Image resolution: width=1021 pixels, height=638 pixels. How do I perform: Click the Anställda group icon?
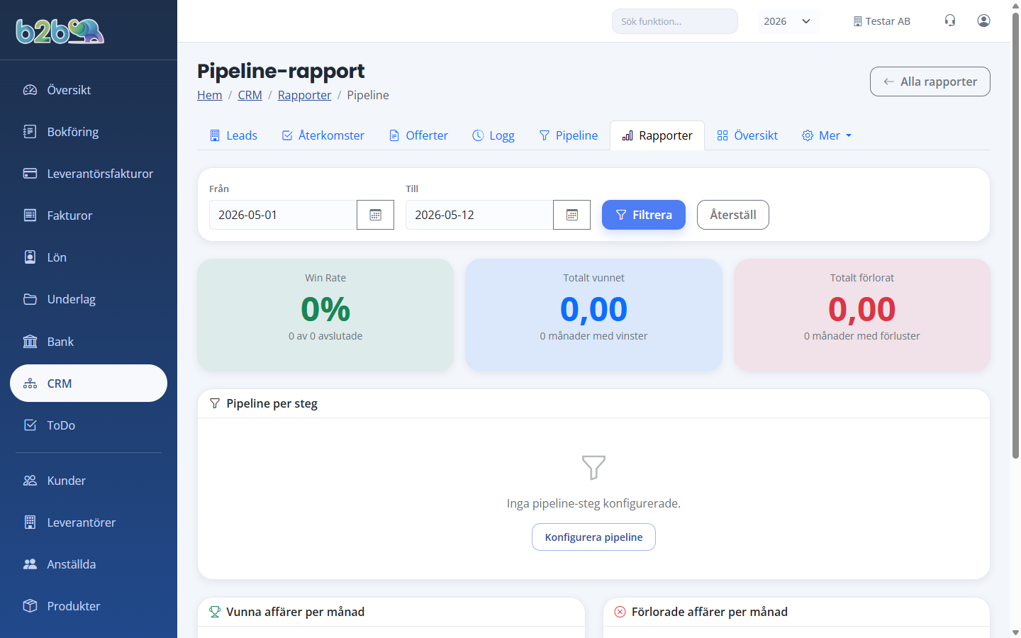click(30, 564)
